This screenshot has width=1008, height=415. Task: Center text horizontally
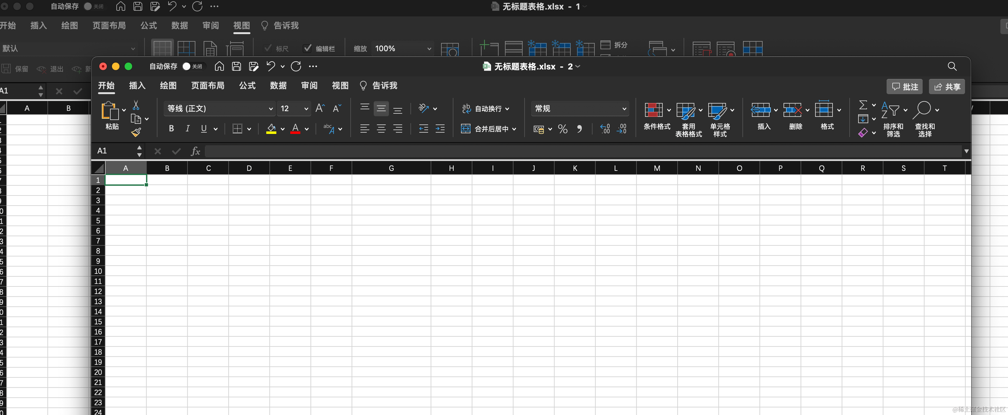pos(381,129)
